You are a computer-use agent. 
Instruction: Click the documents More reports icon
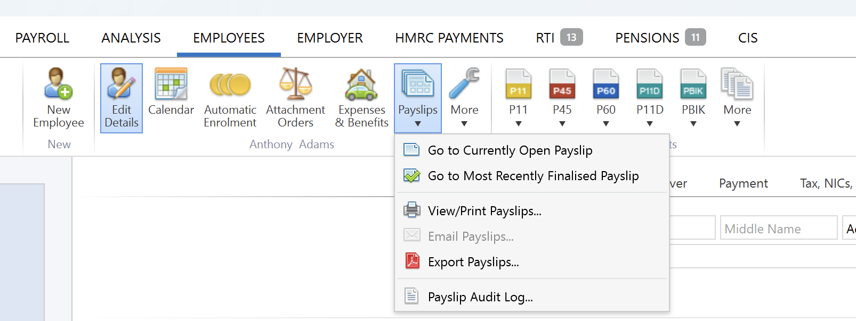737,84
